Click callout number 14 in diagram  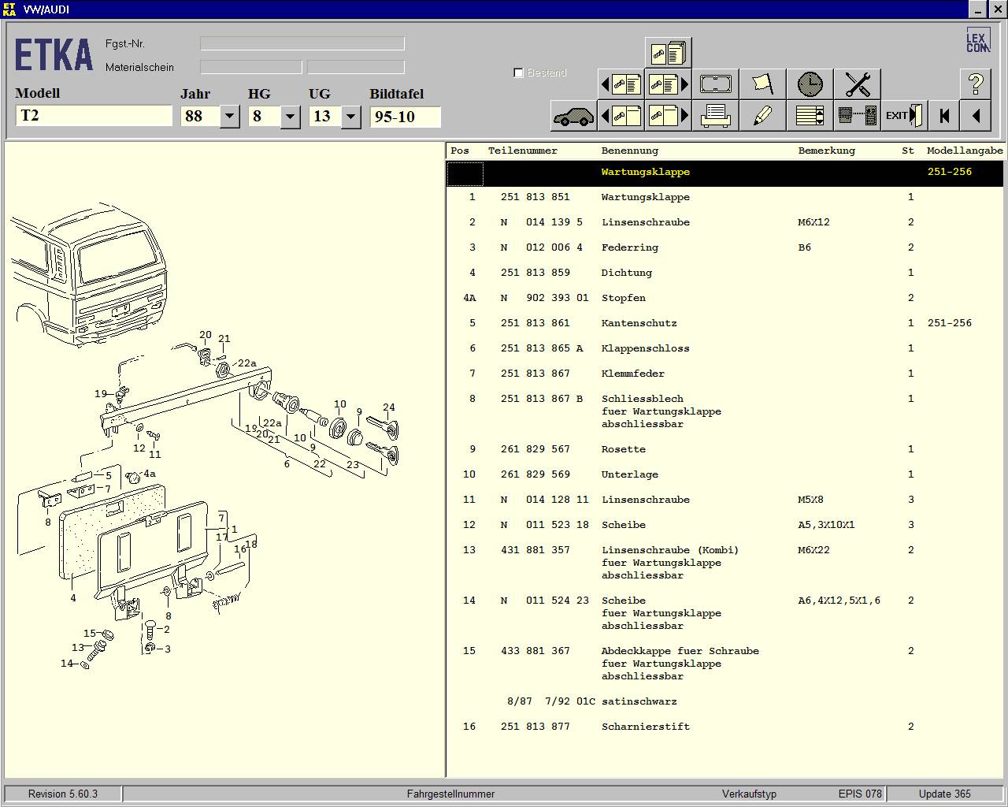tap(67, 664)
